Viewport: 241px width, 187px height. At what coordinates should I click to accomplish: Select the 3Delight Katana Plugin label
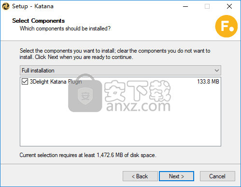click(56, 82)
